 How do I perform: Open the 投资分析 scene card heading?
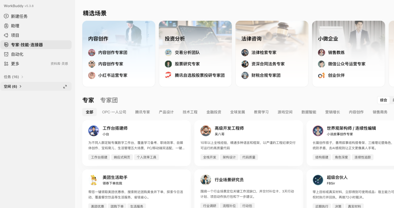tap(175, 39)
